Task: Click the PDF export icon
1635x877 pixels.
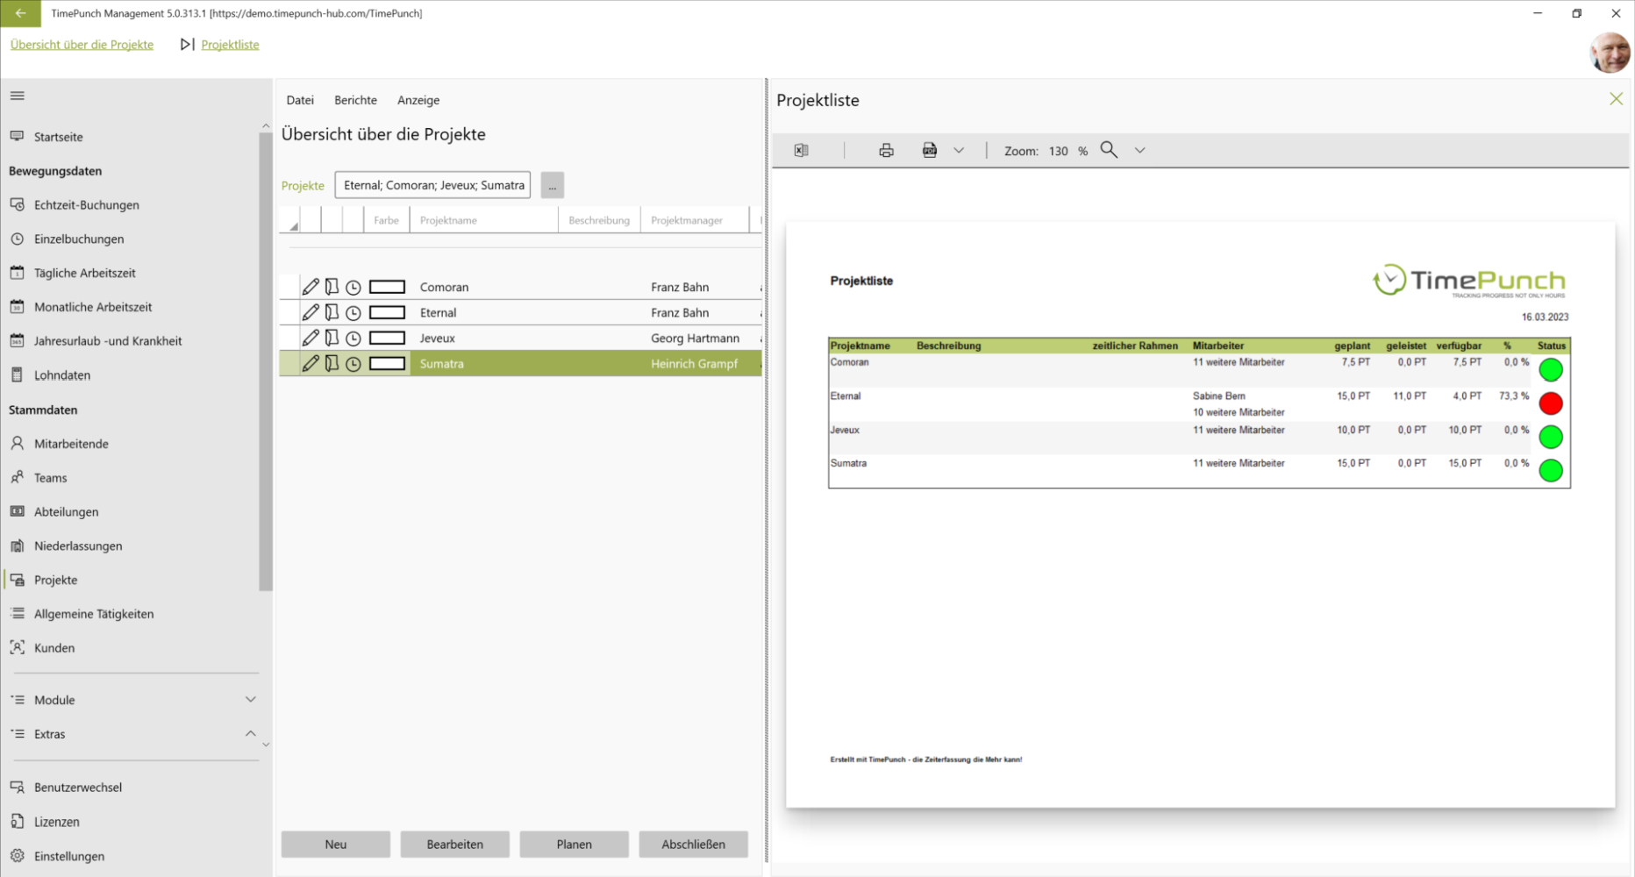Action: 930,151
